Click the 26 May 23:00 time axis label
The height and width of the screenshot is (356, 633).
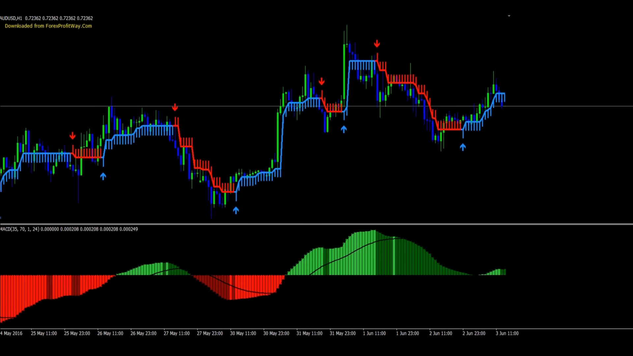(x=143, y=333)
